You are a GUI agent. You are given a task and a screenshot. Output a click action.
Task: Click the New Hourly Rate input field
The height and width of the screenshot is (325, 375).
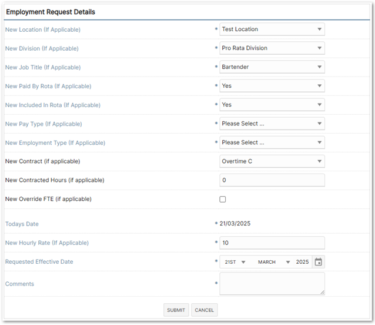[272, 243]
